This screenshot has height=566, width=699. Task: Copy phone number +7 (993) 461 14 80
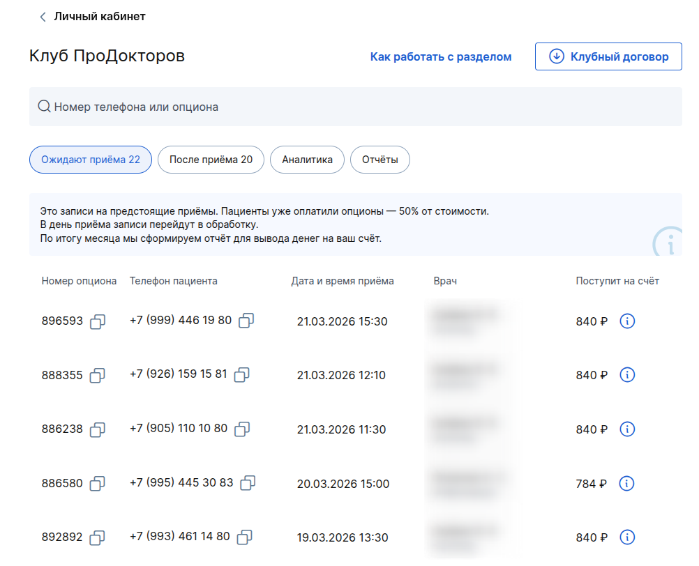(x=244, y=537)
